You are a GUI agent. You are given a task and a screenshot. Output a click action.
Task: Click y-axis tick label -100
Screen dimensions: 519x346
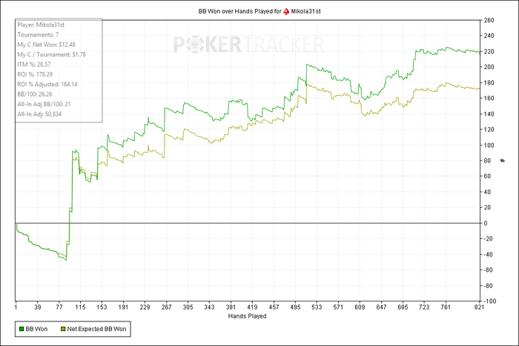[490, 301]
